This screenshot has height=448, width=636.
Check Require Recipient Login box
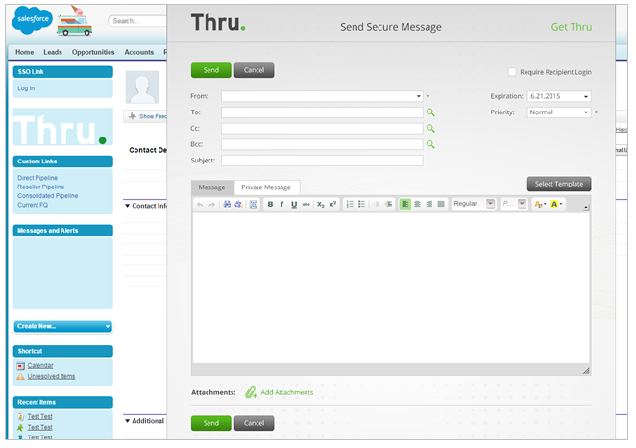[512, 72]
